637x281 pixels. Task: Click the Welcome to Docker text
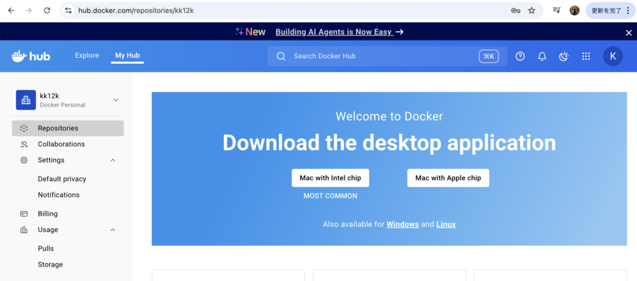389,117
